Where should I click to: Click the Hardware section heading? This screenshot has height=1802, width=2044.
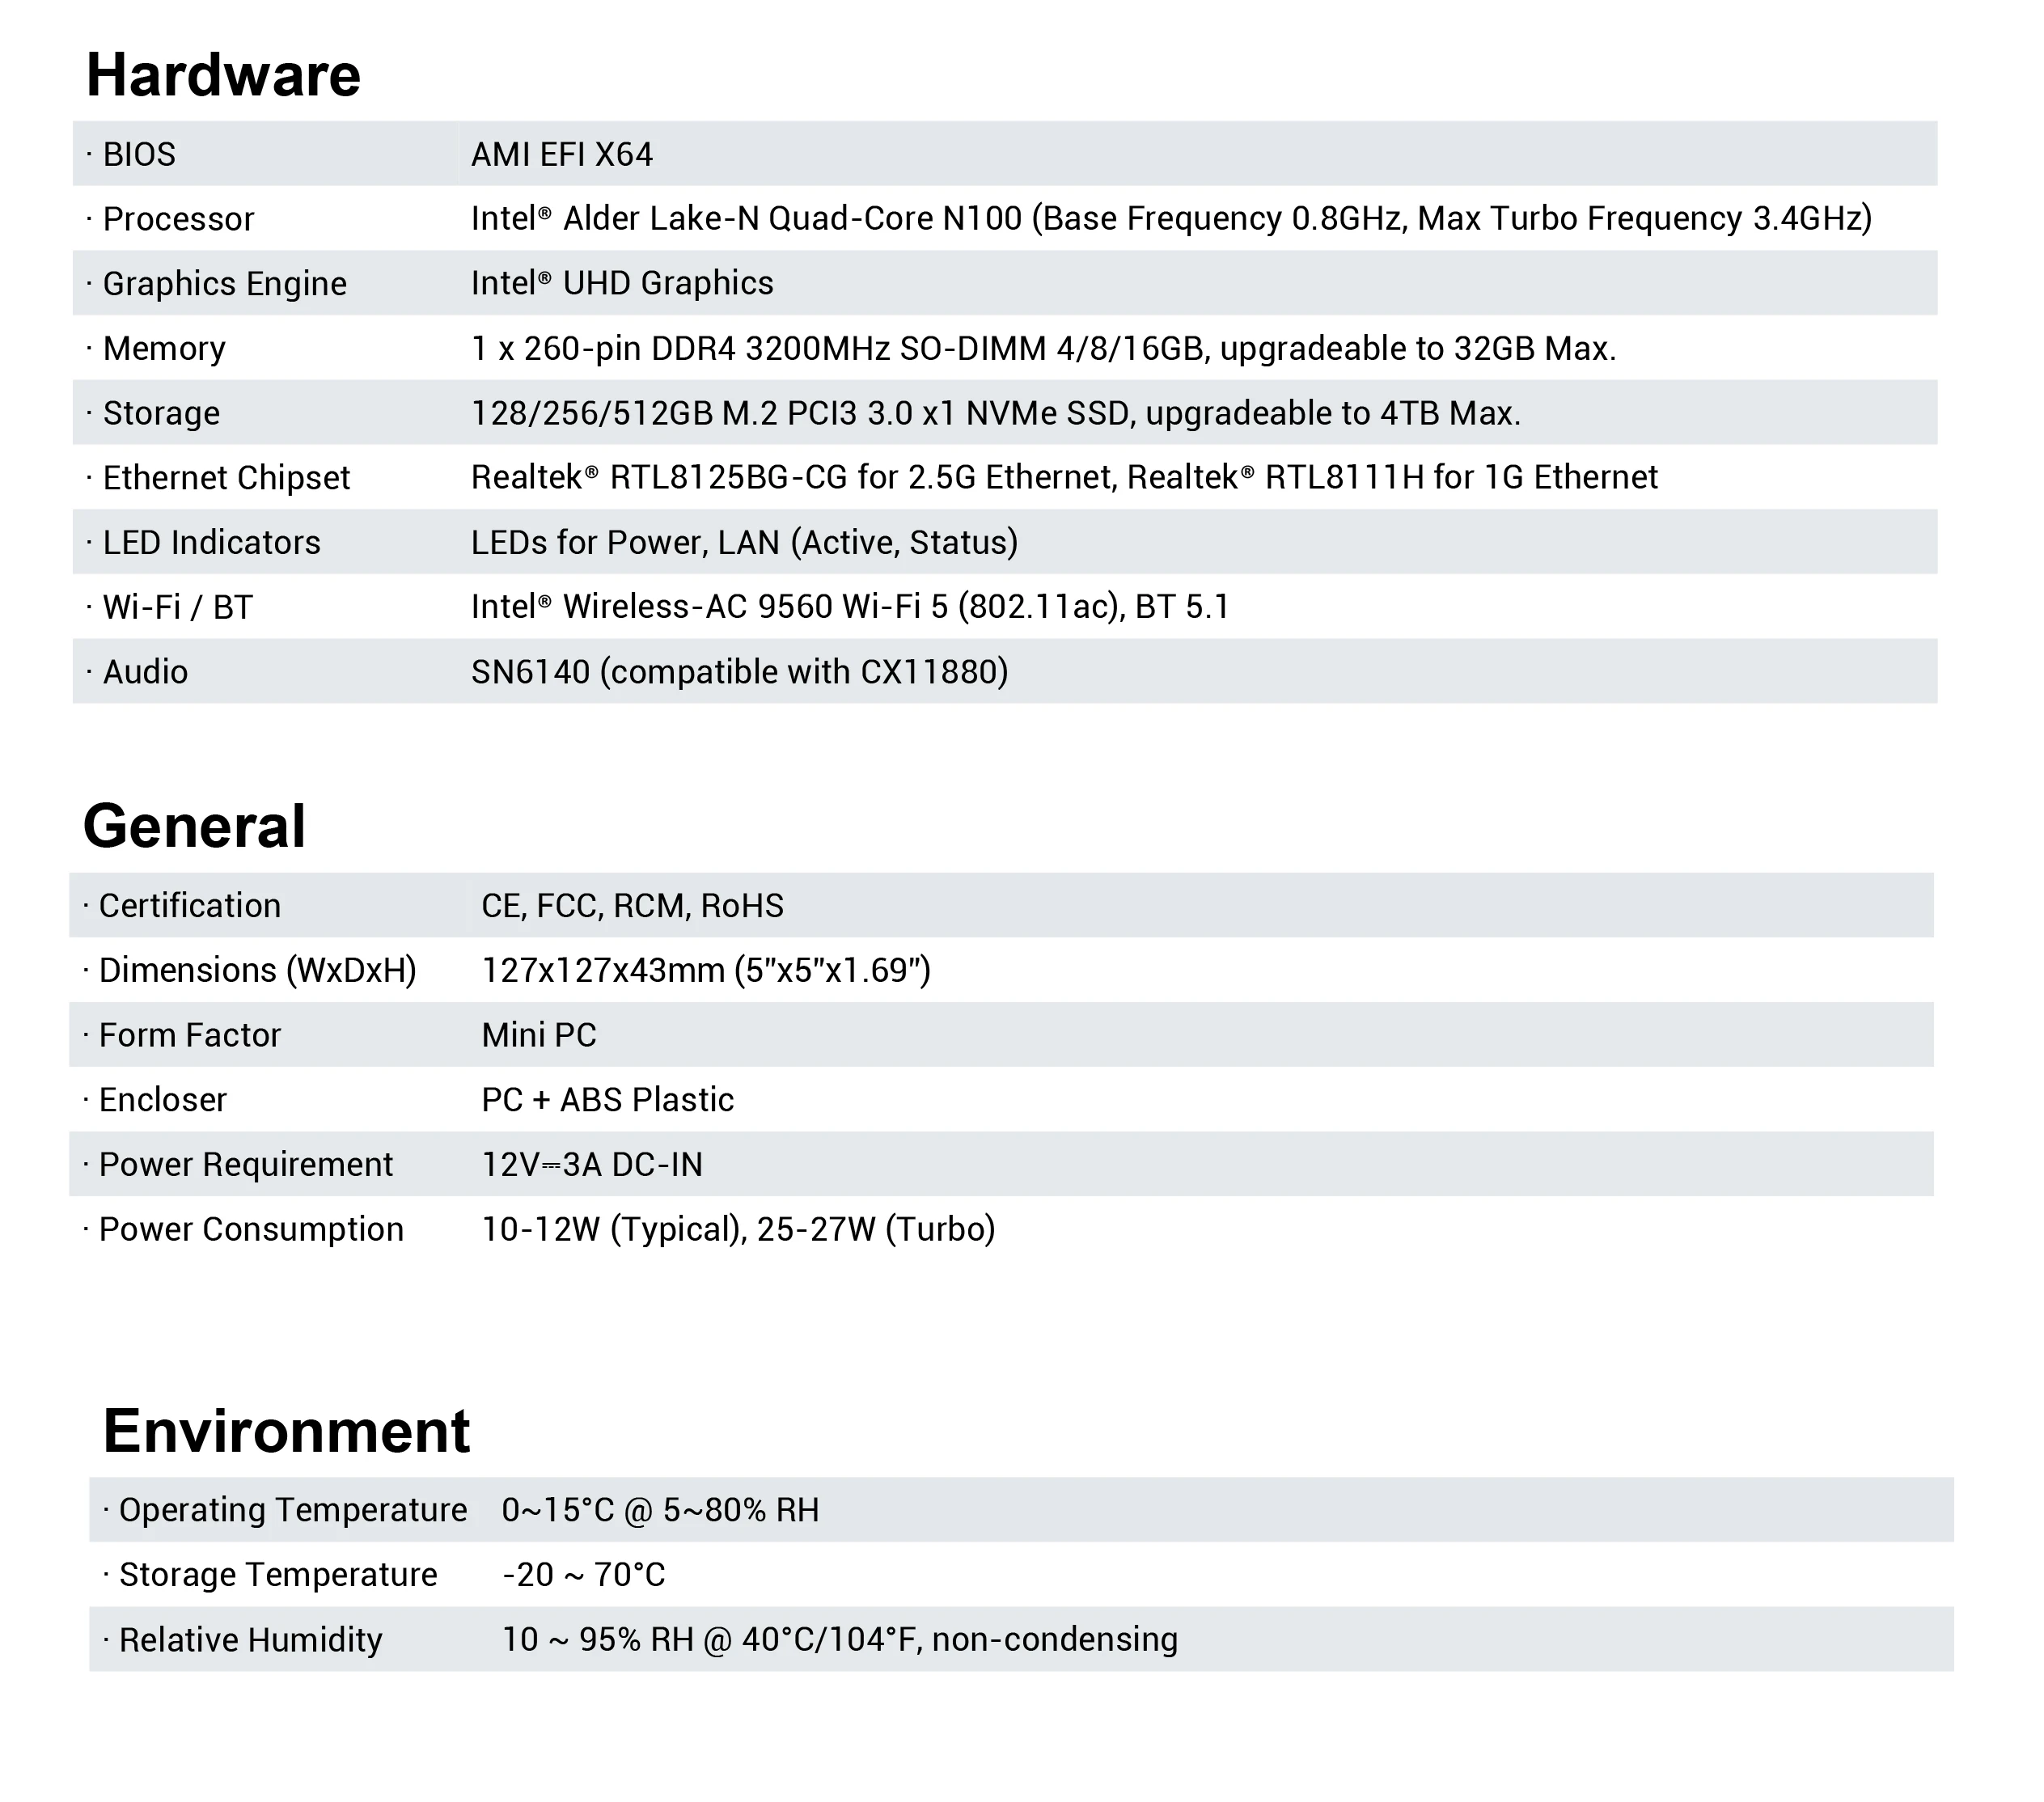point(223,75)
